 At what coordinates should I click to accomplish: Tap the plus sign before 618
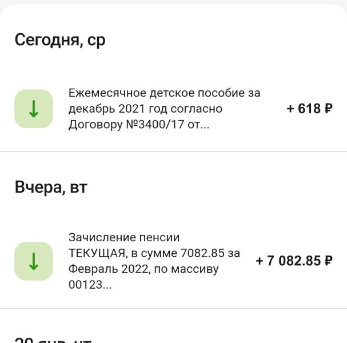tap(290, 109)
